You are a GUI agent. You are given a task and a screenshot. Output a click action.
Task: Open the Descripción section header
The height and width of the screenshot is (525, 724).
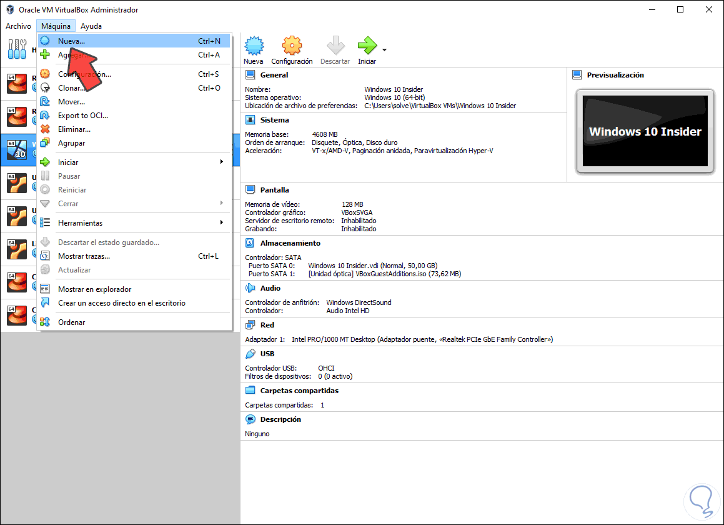pyautogui.click(x=280, y=419)
